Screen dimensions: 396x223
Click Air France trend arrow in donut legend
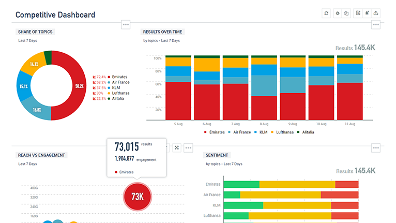[x=94, y=82]
